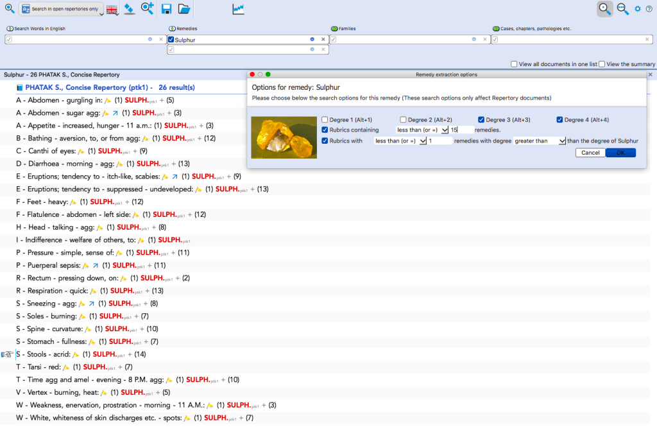657x439 pixels.
Task: Toggle View all documents in one list
Action: [x=515, y=64]
